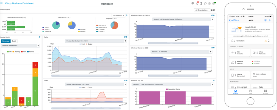The width and height of the screenshot is (277, 110).
Task: Tap the gear icon in phone app header
Action: 265,20
